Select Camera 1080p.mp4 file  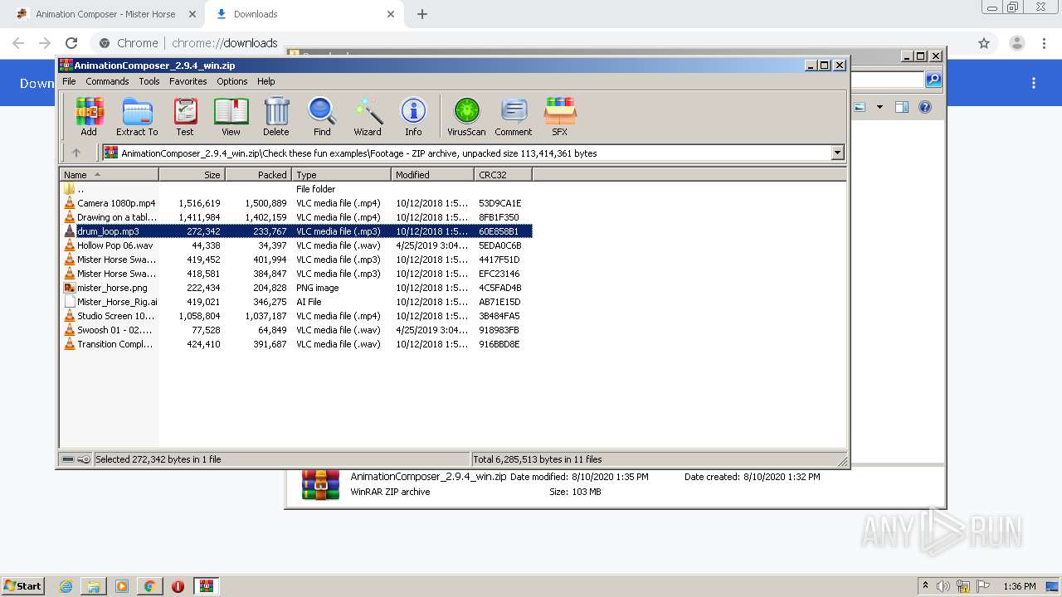[296, 203]
